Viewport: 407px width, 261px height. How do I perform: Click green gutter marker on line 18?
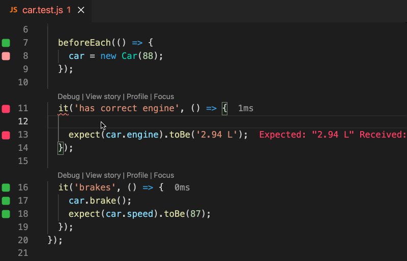click(6, 214)
